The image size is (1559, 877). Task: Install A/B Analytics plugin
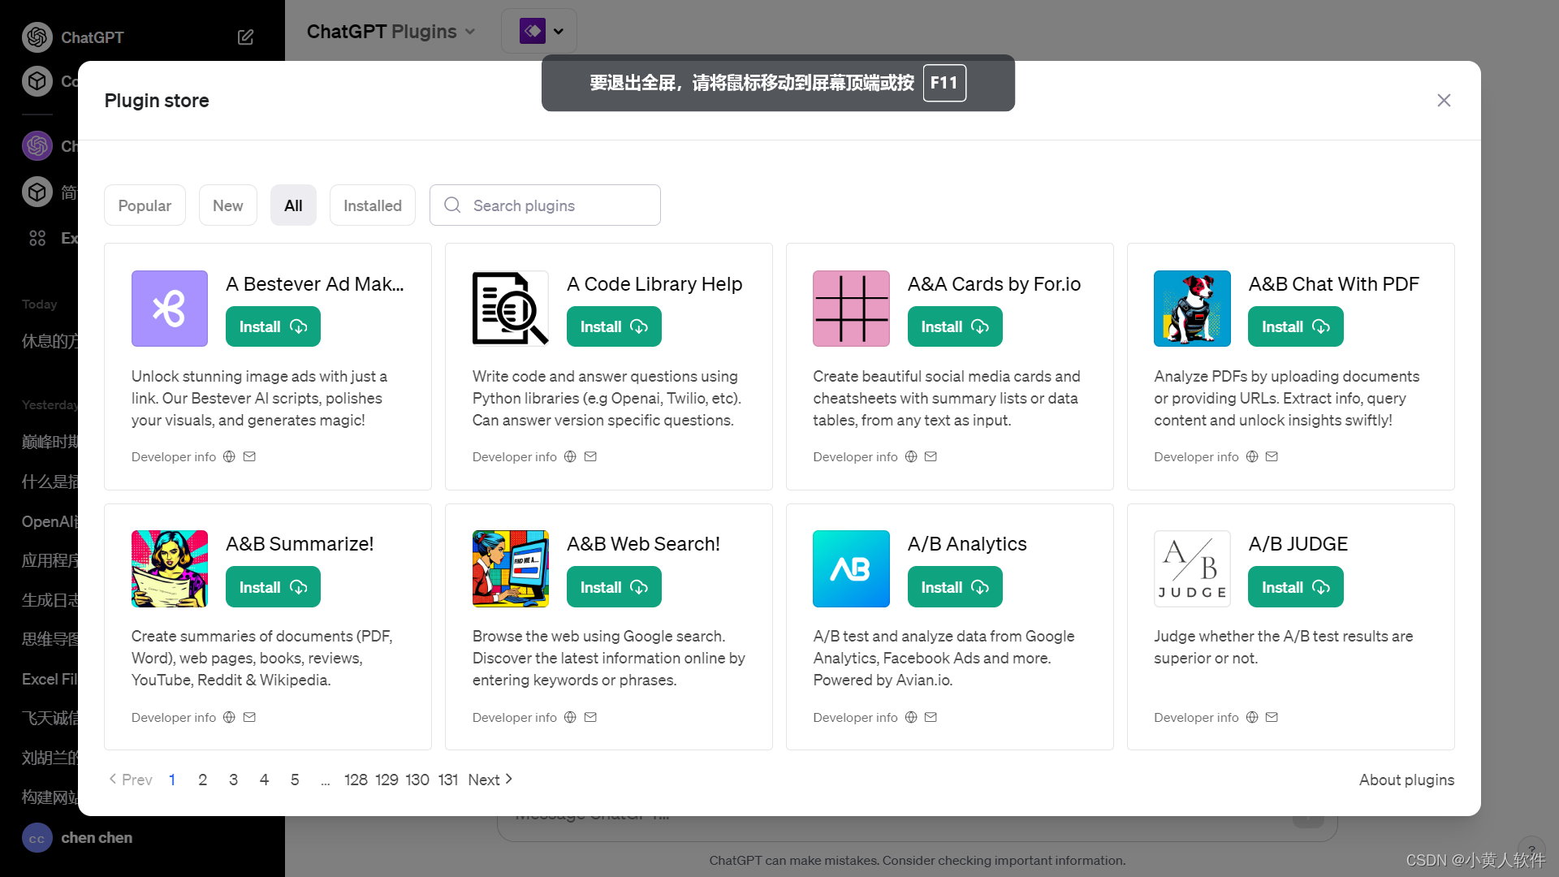(x=955, y=587)
